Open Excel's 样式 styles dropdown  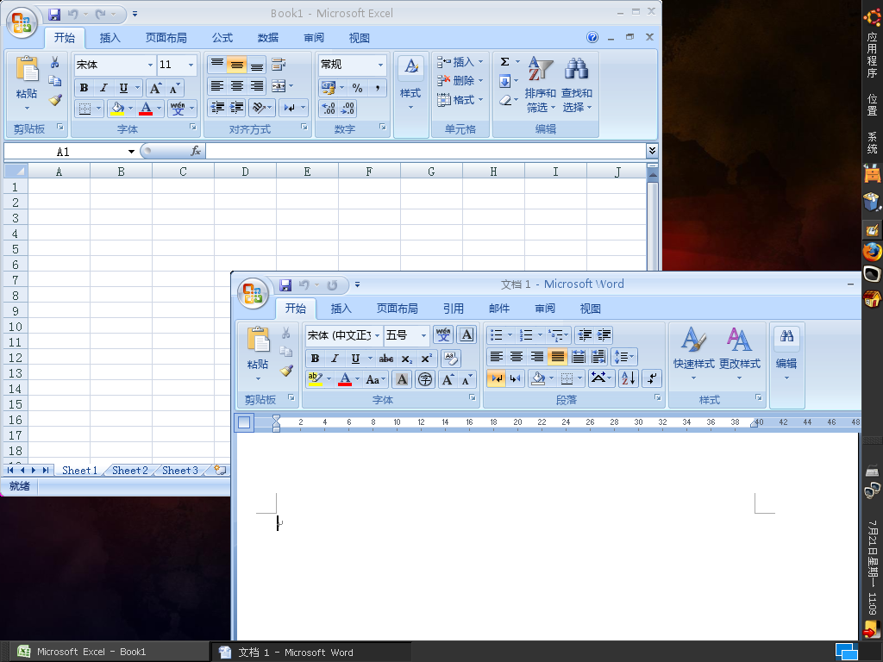click(x=410, y=96)
